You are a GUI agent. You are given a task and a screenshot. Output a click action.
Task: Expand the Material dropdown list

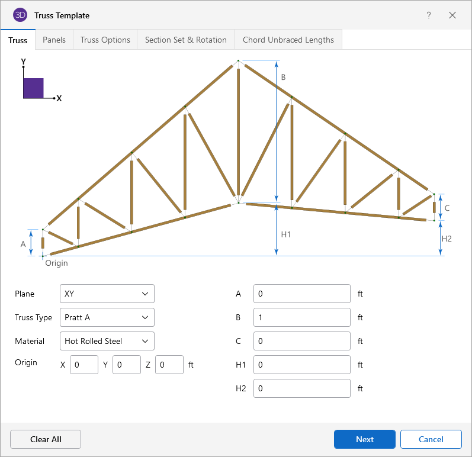(x=107, y=341)
